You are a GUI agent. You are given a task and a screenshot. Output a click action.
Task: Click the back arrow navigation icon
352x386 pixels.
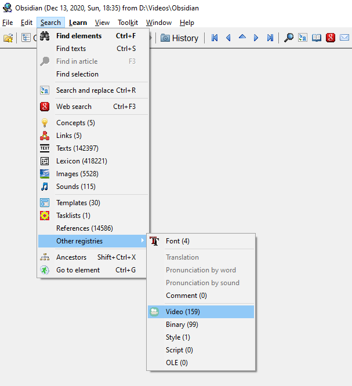[x=228, y=38]
